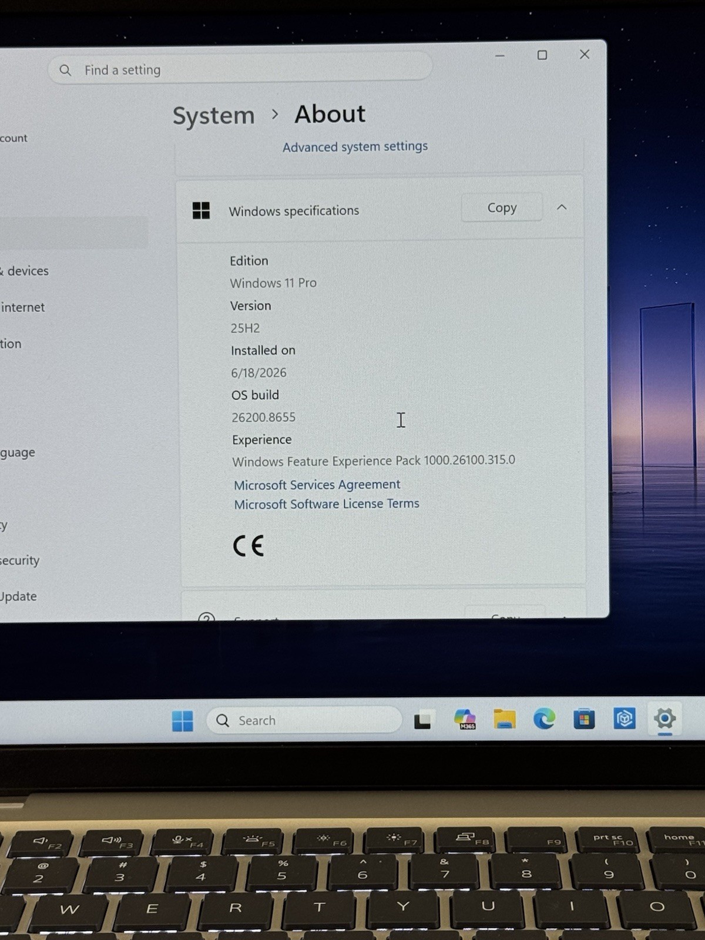This screenshot has height=940, width=705.
Task: Open Microsoft Software License Terms link
Action: point(327,504)
